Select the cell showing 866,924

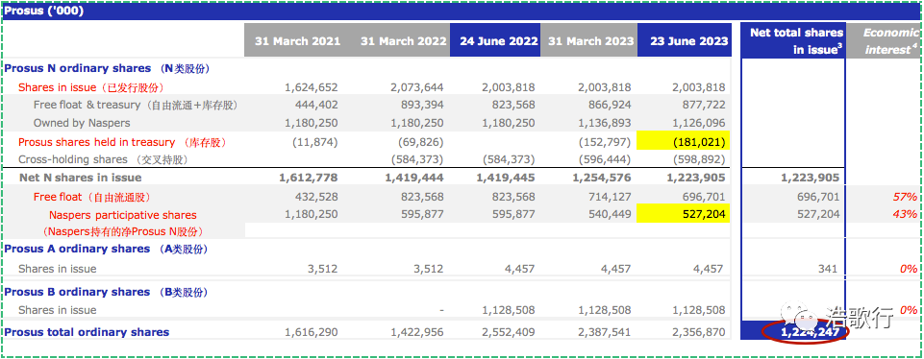(610, 106)
